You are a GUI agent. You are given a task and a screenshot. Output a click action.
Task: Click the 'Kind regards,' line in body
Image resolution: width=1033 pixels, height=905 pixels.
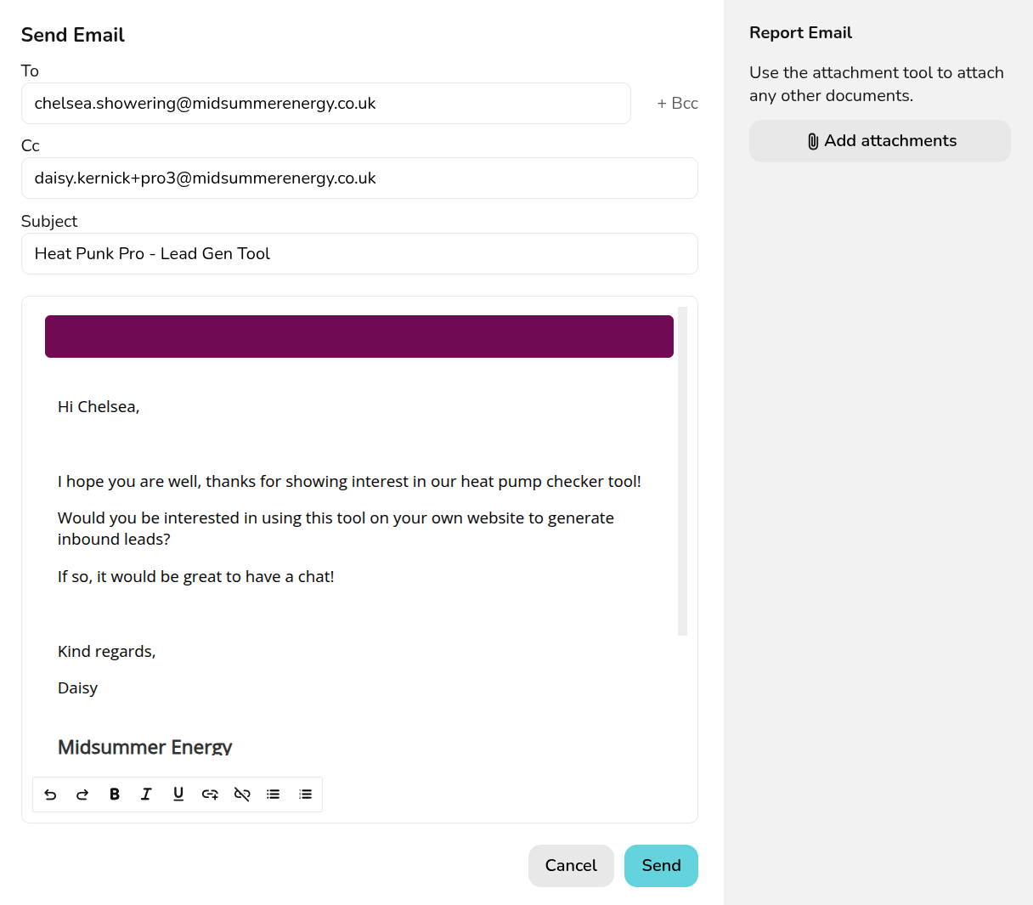[107, 652]
